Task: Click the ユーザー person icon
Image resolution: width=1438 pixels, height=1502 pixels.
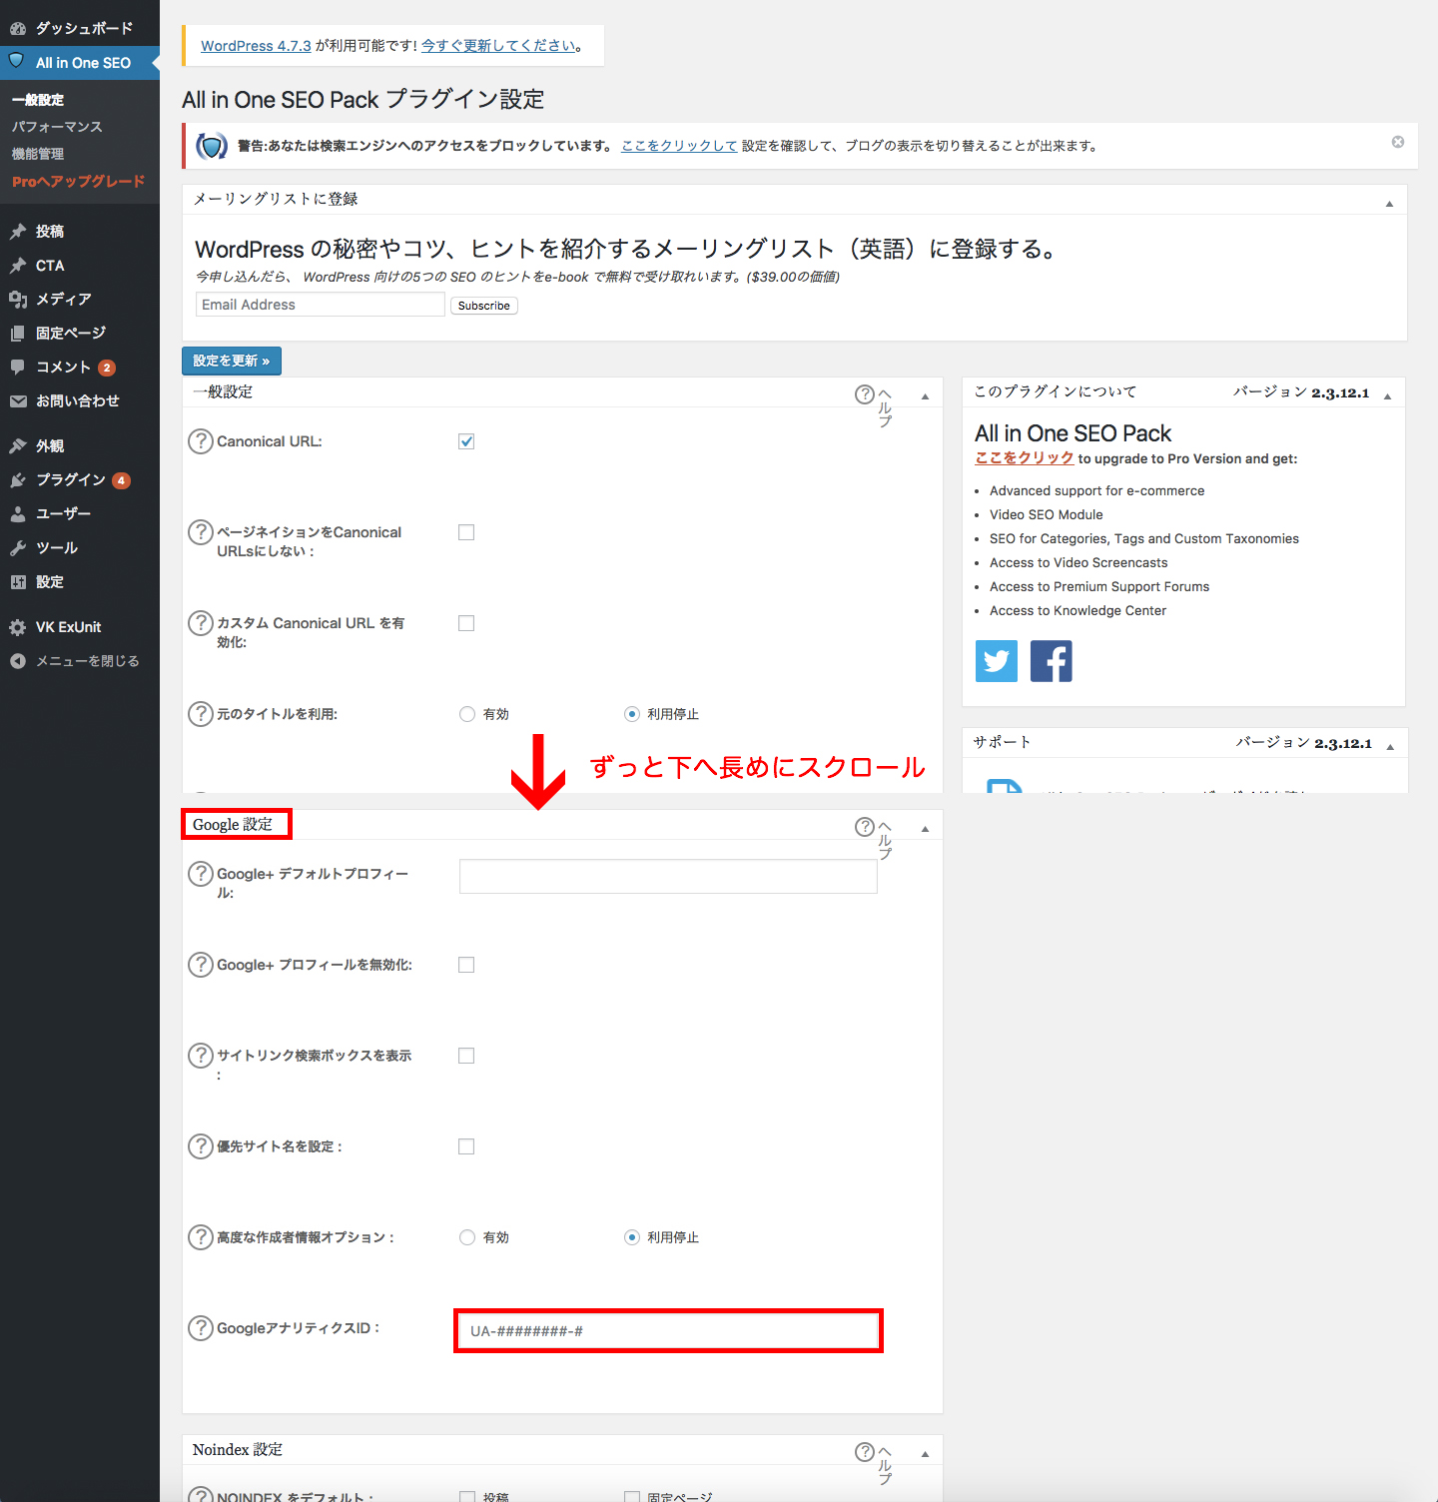Action: tap(18, 514)
